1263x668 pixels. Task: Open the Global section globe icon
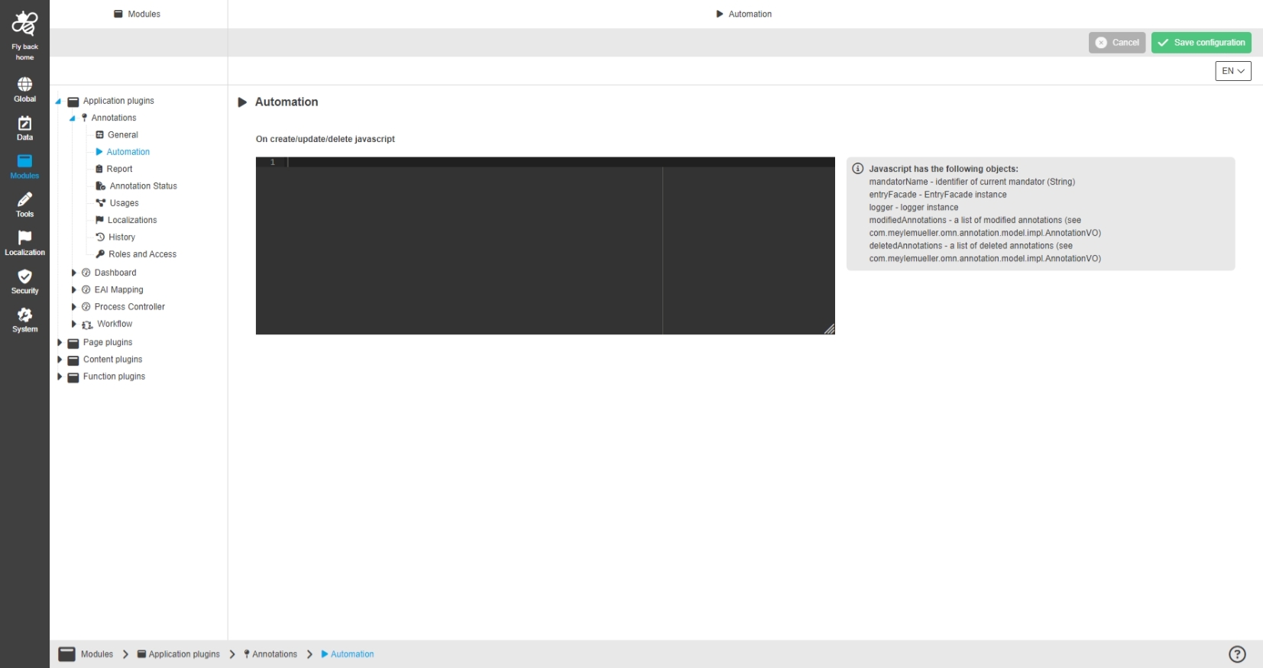(24, 84)
